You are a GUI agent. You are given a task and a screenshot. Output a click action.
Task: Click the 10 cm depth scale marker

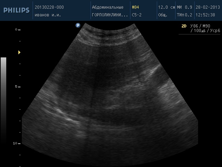click(16, 143)
